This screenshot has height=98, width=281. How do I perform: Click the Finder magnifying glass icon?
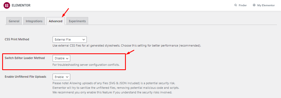[236, 5]
